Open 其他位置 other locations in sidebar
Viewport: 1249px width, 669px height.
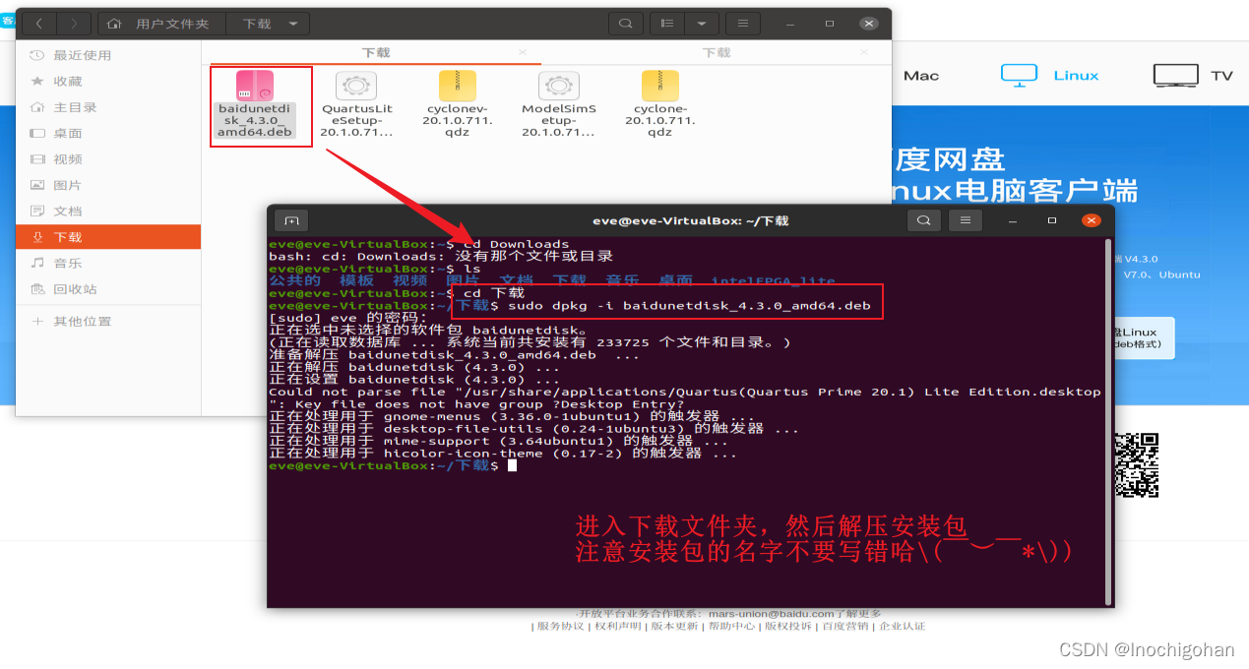(108, 322)
